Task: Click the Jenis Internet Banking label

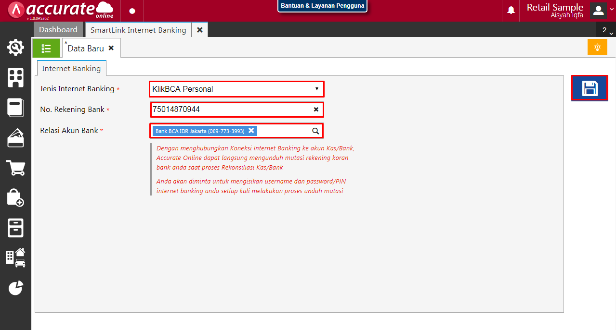Action: click(x=77, y=89)
